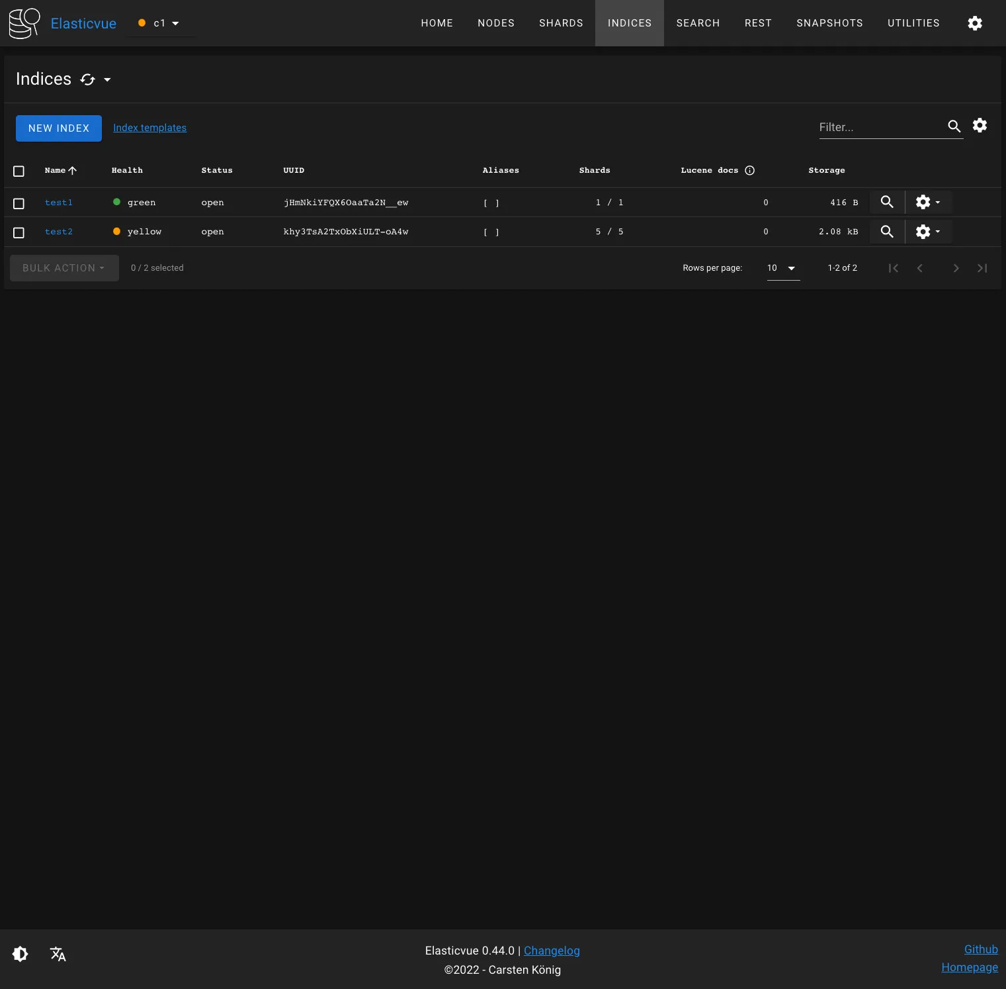Search documents in test2 index
Screen dimensions: 1006x989
point(887,231)
